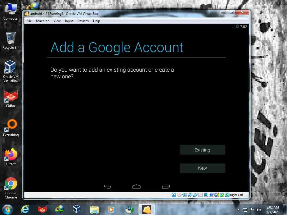Choose Existing account button
This screenshot has height=215, width=287.
(202, 150)
